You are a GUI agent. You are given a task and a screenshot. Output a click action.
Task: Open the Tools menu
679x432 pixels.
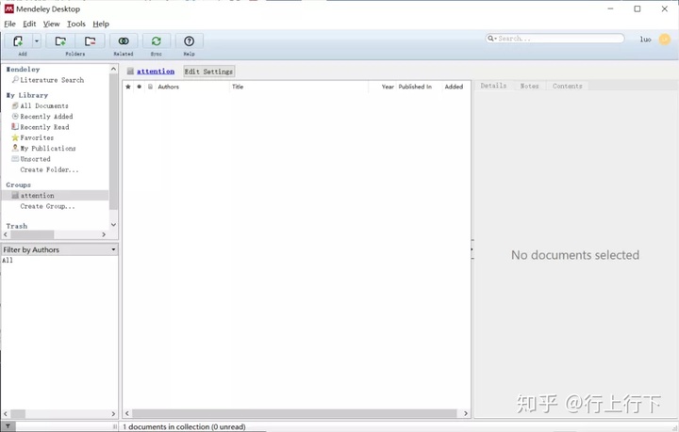(76, 24)
